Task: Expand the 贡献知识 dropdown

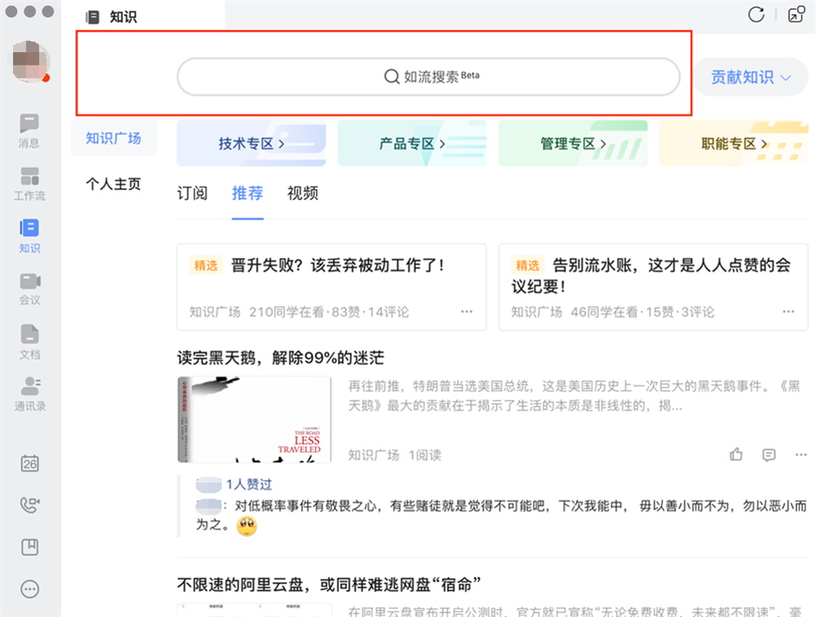Action: 751,77
